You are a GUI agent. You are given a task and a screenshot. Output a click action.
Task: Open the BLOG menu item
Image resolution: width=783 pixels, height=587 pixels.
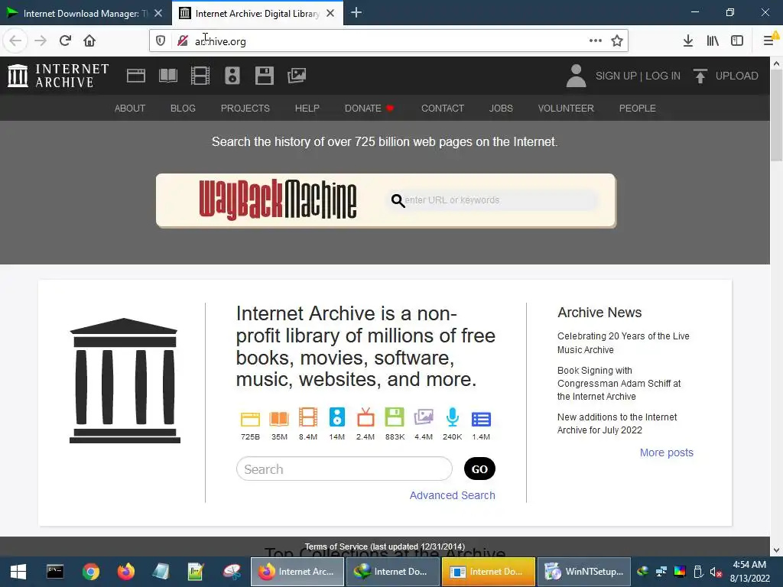183,109
